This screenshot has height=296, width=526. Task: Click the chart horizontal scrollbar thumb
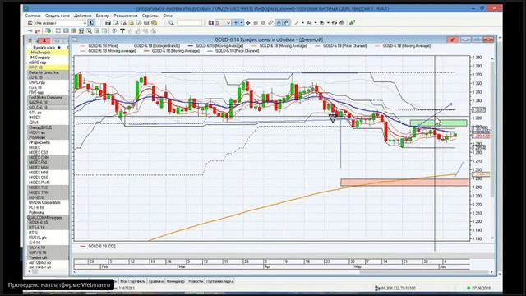tap(424, 271)
